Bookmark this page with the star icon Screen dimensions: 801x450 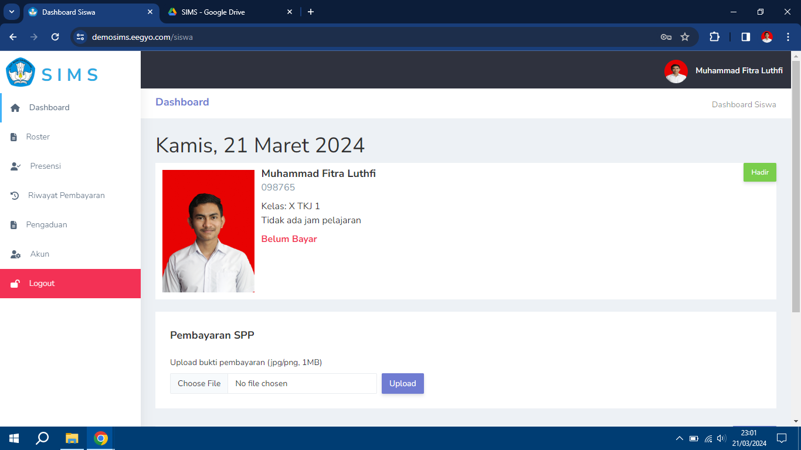(x=685, y=37)
